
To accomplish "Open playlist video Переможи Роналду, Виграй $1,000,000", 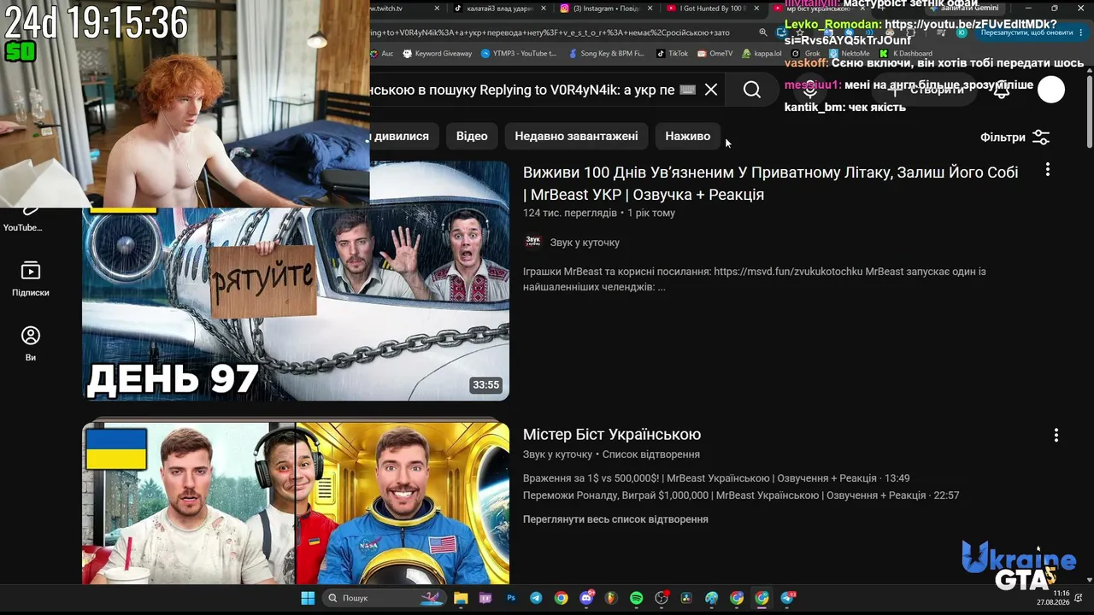I will pos(741,495).
